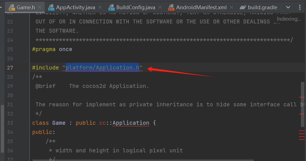Click the Game class name
306x161 pixels.
pyautogui.click(x=59, y=123)
